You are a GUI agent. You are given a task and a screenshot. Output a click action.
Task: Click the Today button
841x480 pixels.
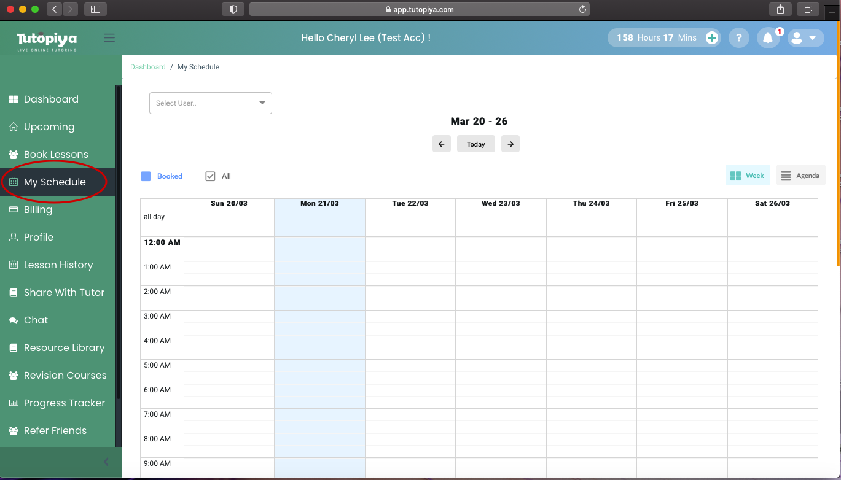(475, 144)
